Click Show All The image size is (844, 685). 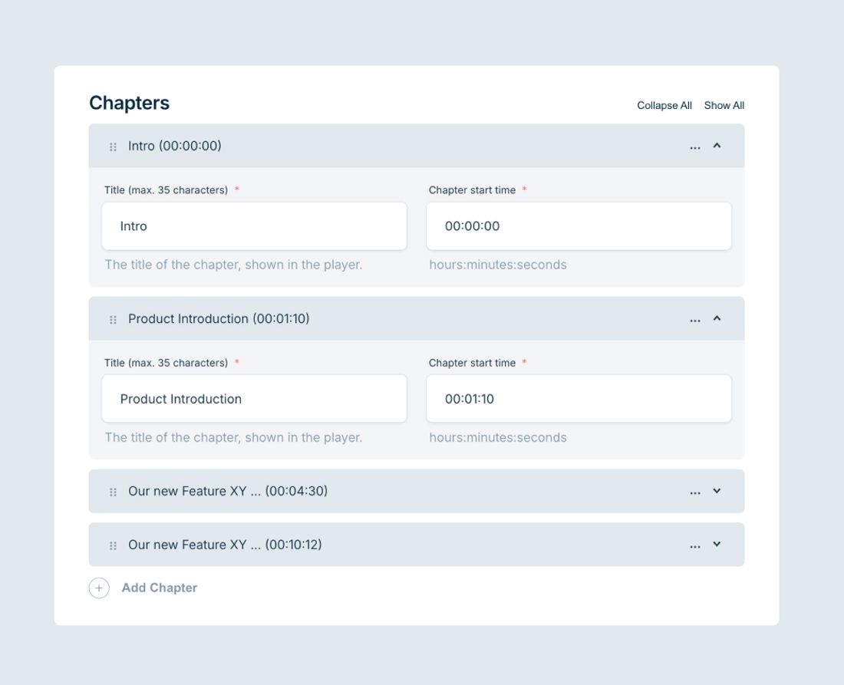pyautogui.click(x=724, y=105)
